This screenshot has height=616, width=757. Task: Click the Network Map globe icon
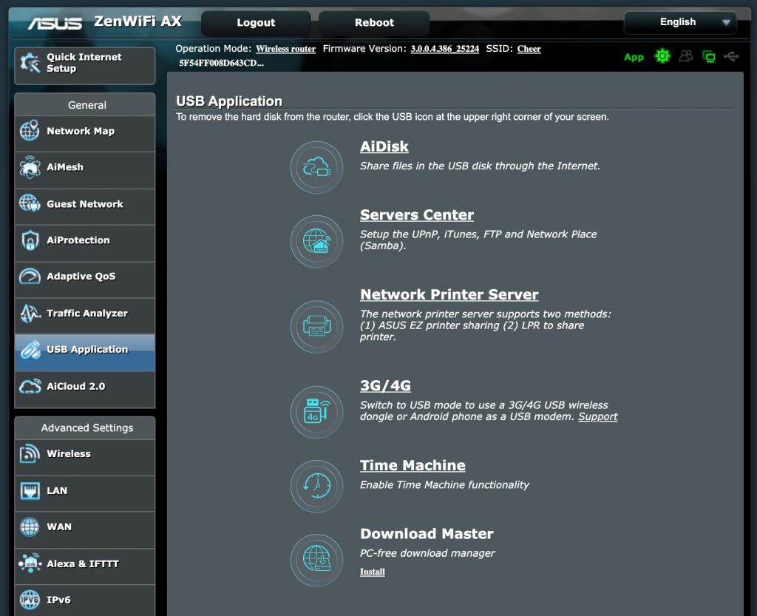click(30, 130)
